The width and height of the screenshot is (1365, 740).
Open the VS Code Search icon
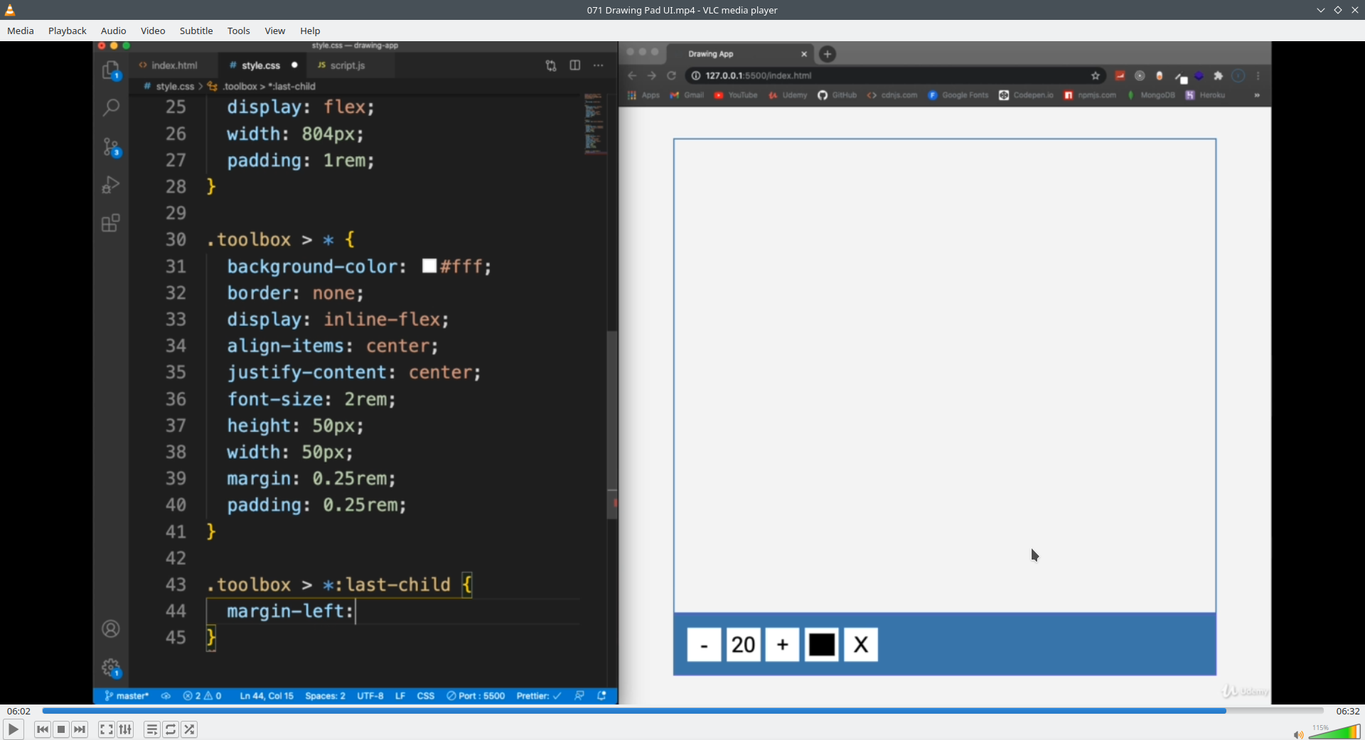click(x=111, y=108)
